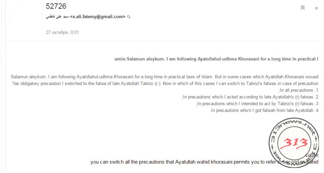Select item about acting on late Ayatollah's fatwas

point(250,97)
